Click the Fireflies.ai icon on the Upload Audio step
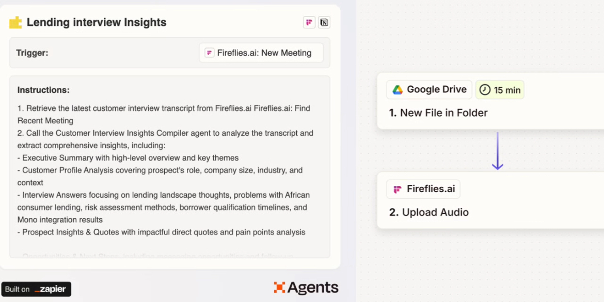 [397, 189]
